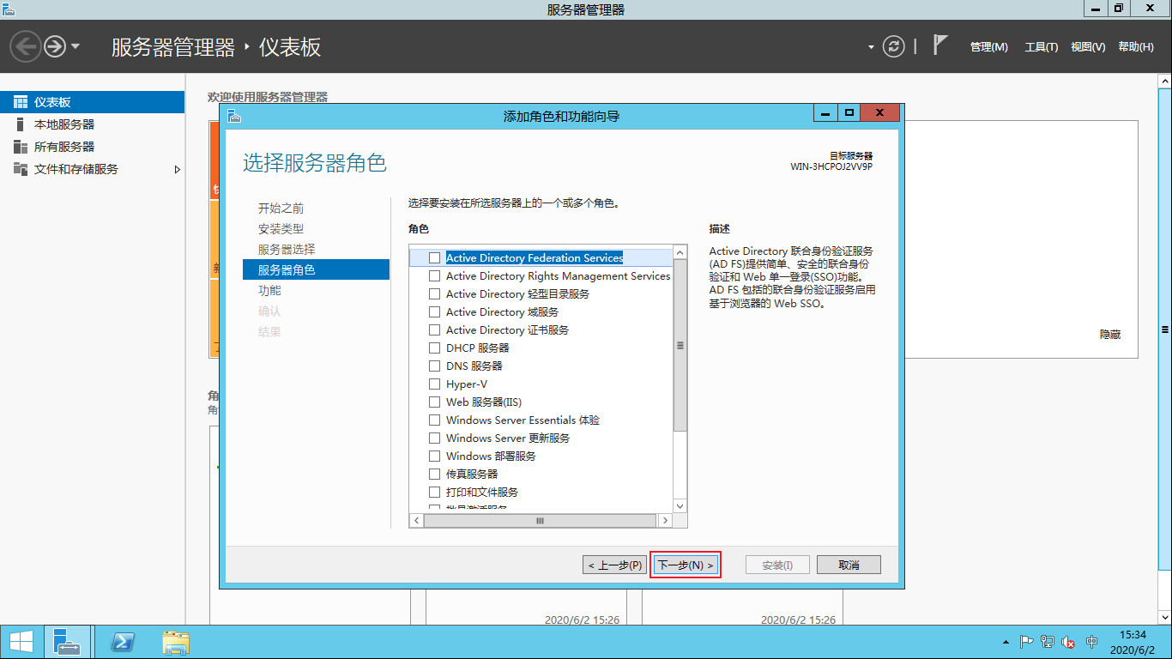Refresh Server Manager using the refresh icon
This screenshot has width=1172, height=659.
pyautogui.click(x=892, y=47)
